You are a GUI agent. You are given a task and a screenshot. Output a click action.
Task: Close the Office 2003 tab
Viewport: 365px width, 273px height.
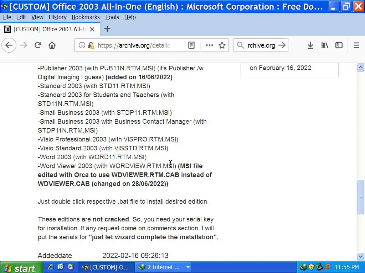point(92,29)
